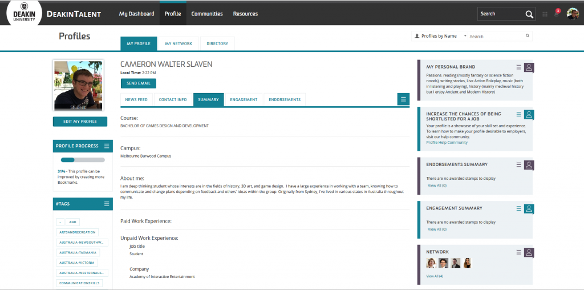Click the person icon on Network widget

(529, 252)
